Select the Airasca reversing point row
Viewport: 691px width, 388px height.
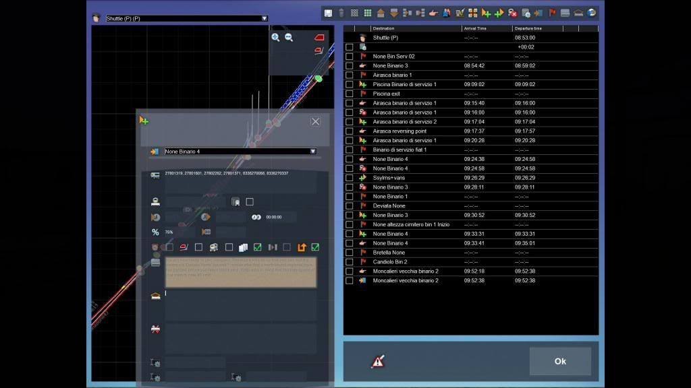click(470, 131)
